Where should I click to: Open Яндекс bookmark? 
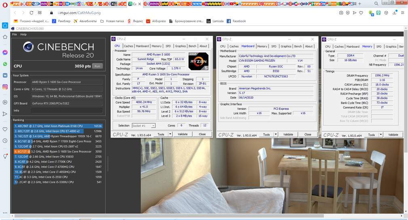click(x=135, y=21)
